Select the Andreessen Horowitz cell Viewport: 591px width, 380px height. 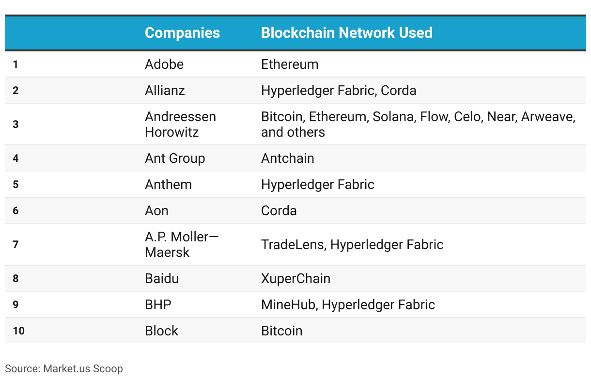pyautogui.click(x=180, y=125)
